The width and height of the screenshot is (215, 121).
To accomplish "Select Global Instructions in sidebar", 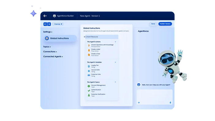I will tap(60, 38).
